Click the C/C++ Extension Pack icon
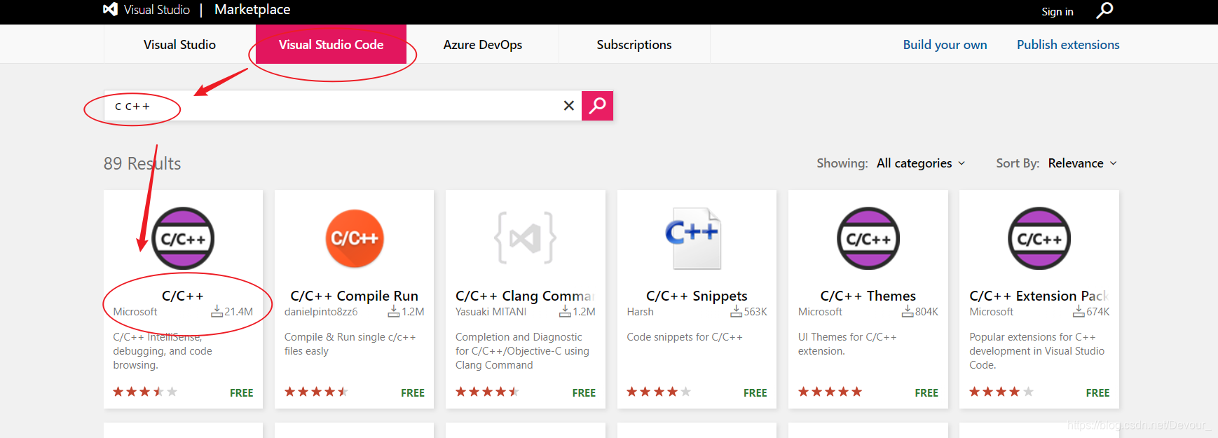This screenshot has width=1218, height=438. click(x=1039, y=238)
